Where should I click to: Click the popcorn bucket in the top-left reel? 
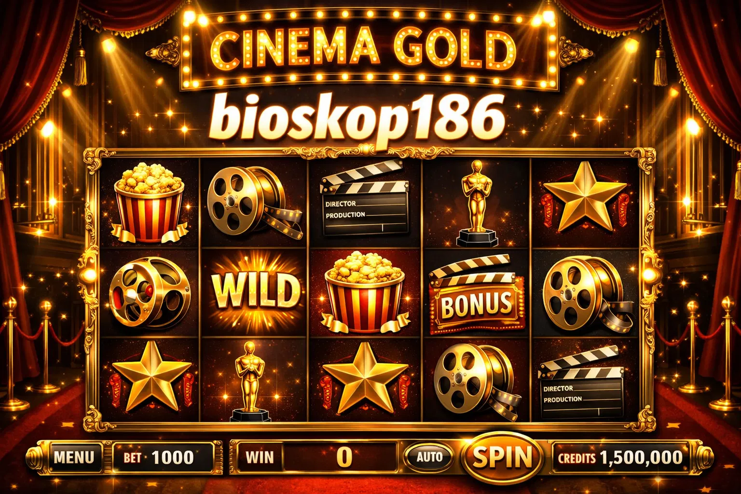pos(150,203)
